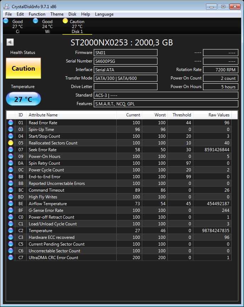Screen dimensions: 244x307
Task: Click yellow status icon for Reallocated Sectors Count
Action: click(11, 143)
